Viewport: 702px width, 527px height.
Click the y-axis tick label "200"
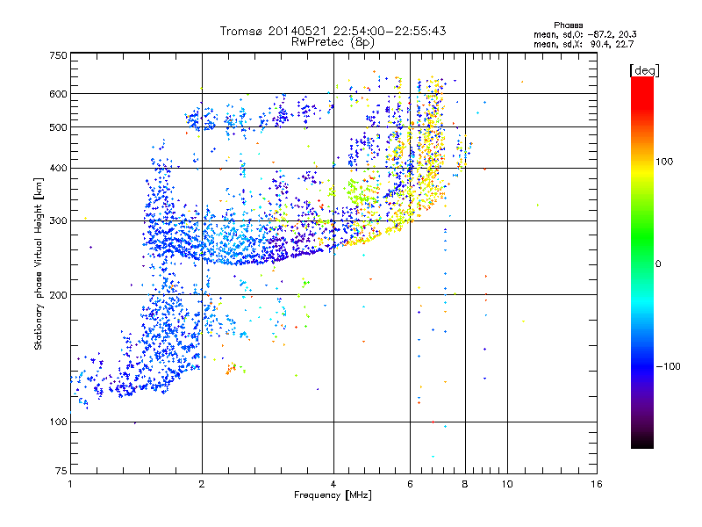tap(58, 295)
